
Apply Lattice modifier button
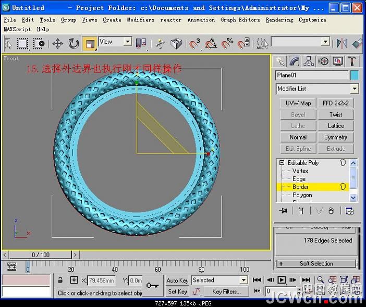tap(336, 126)
